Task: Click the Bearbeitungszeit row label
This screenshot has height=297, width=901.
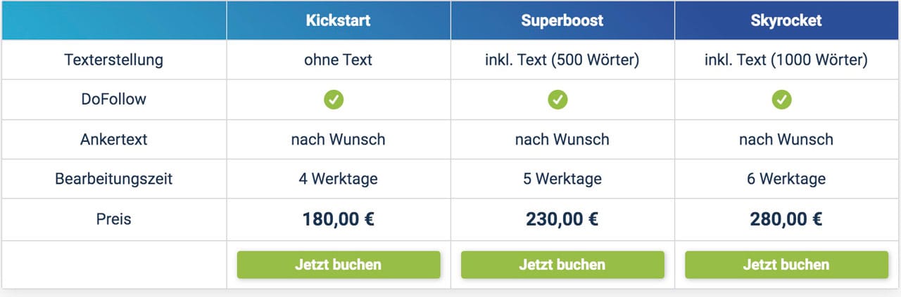Action: point(113,178)
